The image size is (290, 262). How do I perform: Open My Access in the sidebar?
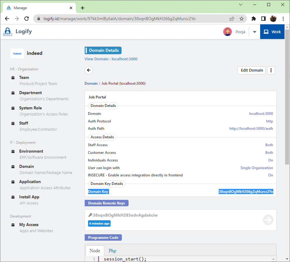point(29,225)
